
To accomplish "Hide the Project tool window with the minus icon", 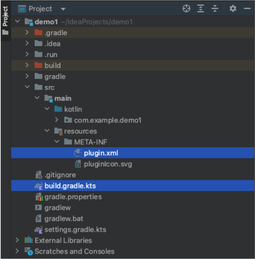I will [x=247, y=8].
